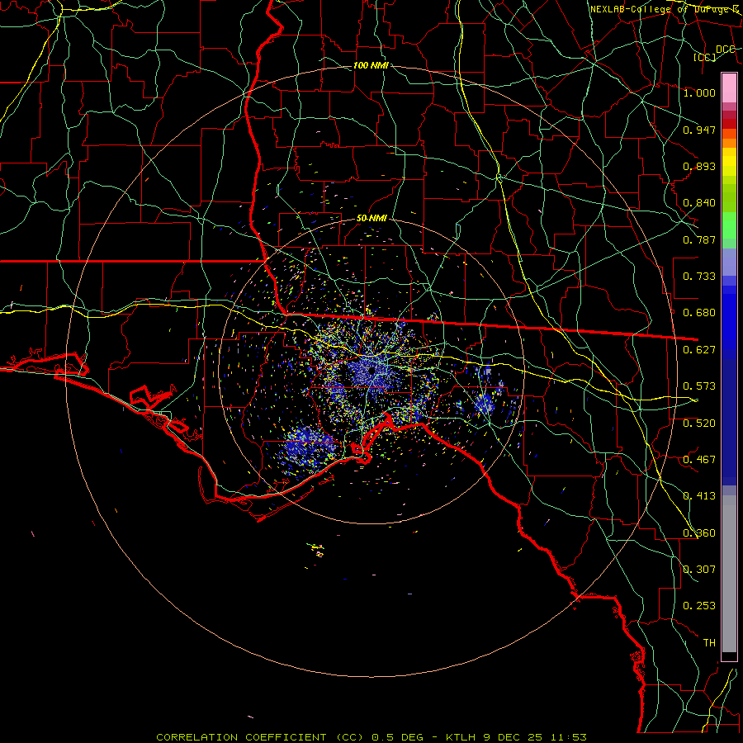This screenshot has width=743, height=743.
Task: Select the 0.520 scale value label
Action: [699, 424]
